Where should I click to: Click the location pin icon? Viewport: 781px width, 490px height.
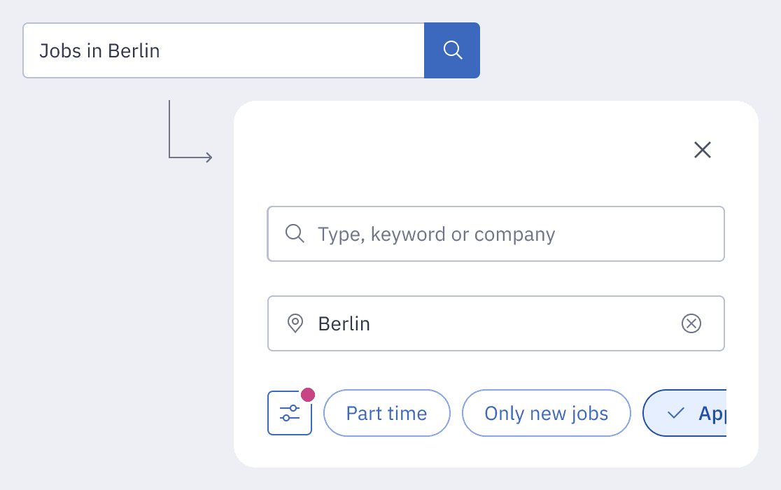click(295, 323)
